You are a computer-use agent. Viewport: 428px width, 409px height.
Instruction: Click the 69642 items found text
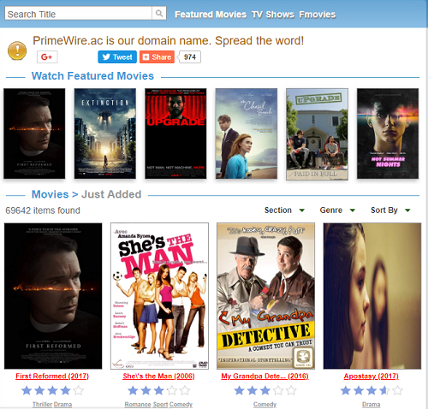43,210
